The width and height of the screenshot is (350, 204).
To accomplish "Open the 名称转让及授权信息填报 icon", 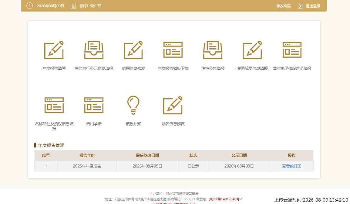I will coord(54,105).
